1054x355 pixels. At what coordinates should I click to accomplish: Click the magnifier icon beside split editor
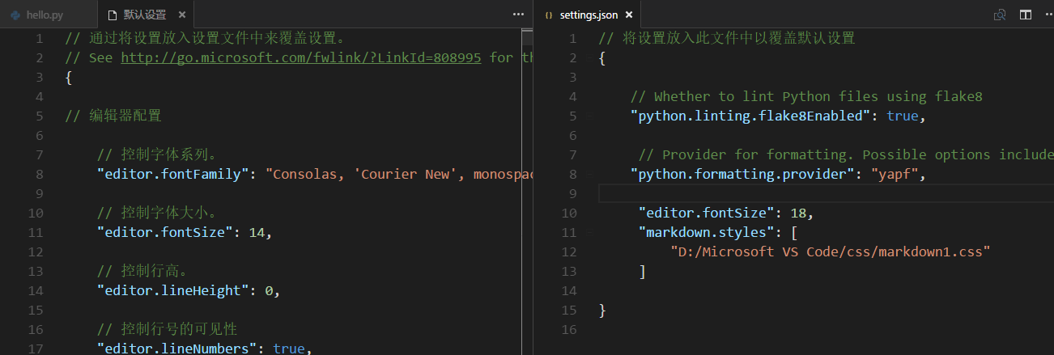[1001, 15]
